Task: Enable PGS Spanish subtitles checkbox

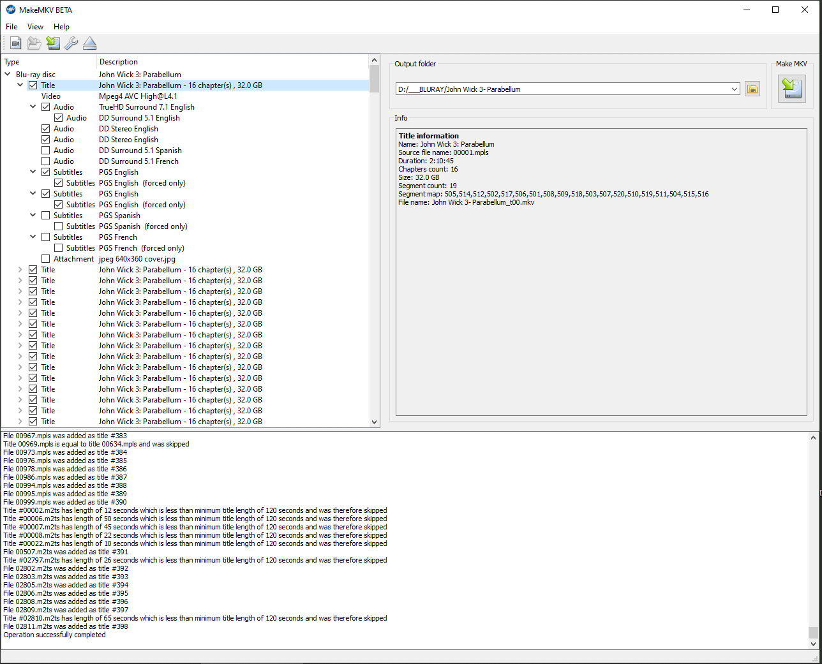Action: [46, 216]
